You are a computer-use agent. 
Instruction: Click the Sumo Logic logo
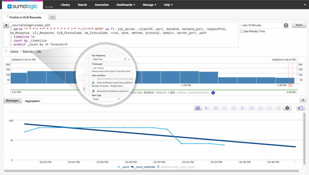click(22, 6)
